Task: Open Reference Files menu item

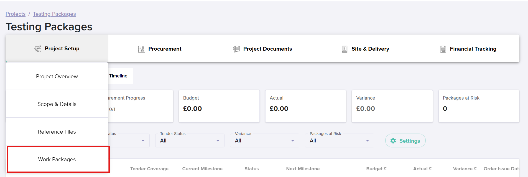Action: click(x=57, y=132)
